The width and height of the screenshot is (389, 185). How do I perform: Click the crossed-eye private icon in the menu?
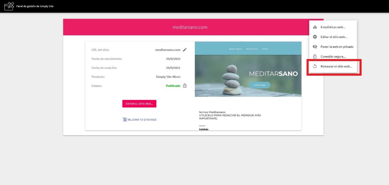[315, 47]
